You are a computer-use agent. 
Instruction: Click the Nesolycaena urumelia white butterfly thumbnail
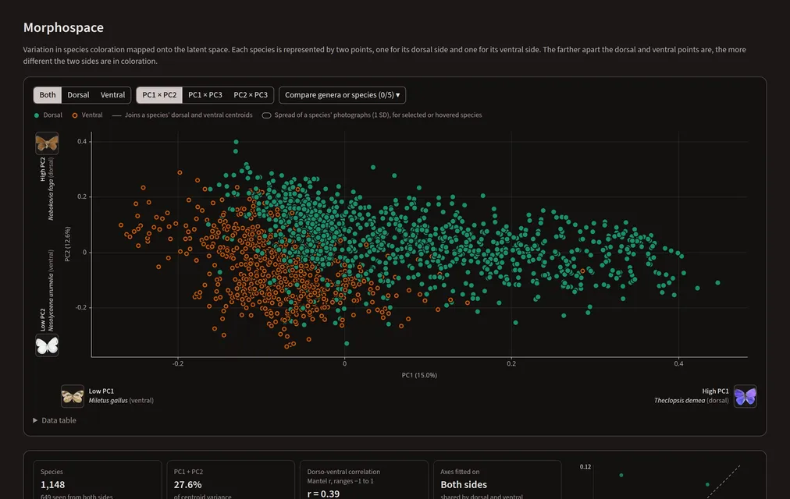pyautogui.click(x=47, y=345)
